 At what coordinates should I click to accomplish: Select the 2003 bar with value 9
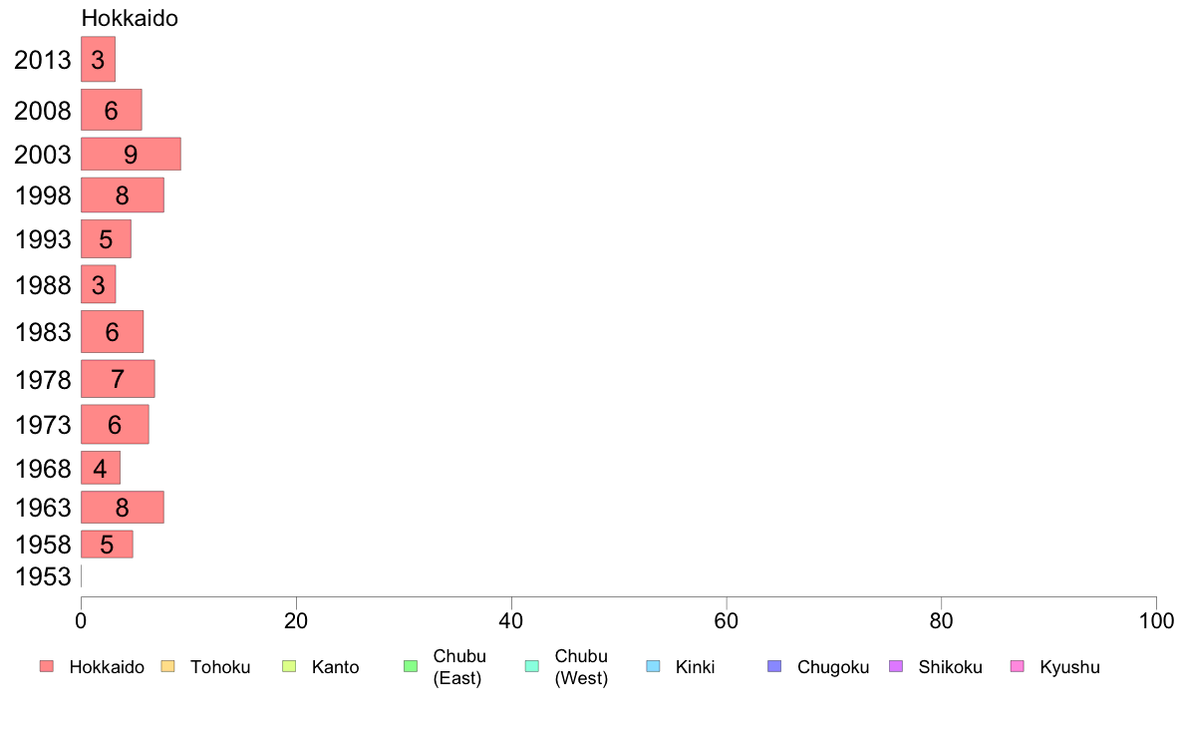(x=131, y=155)
